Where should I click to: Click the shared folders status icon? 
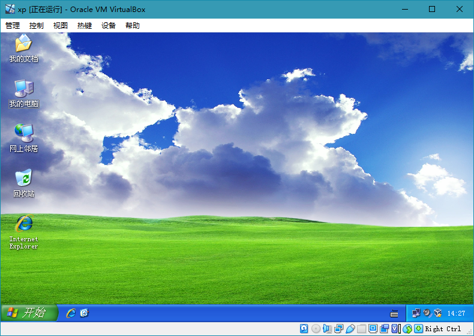click(x=361, y=329)
